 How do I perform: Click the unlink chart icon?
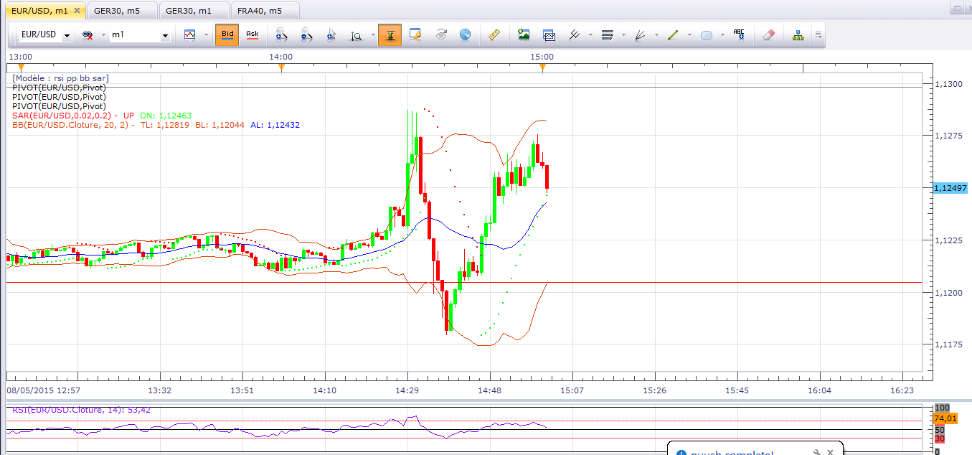click(88, 34)
